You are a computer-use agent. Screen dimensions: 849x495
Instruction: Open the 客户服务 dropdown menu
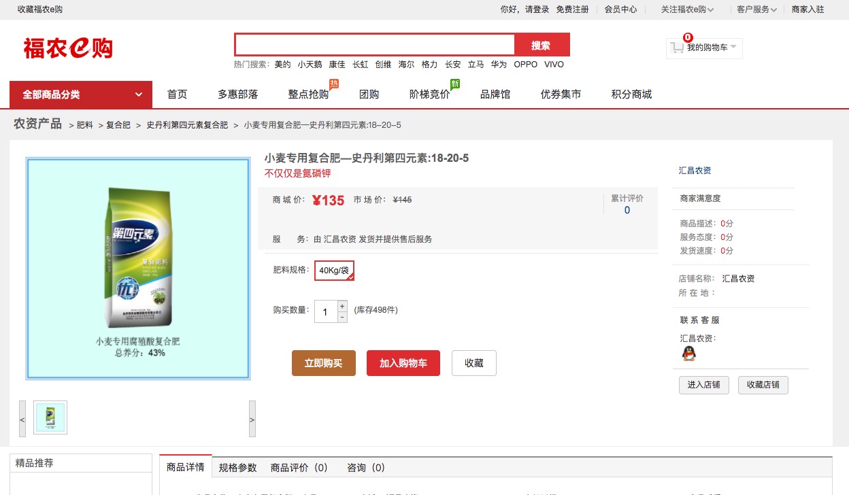pos(756,10)
